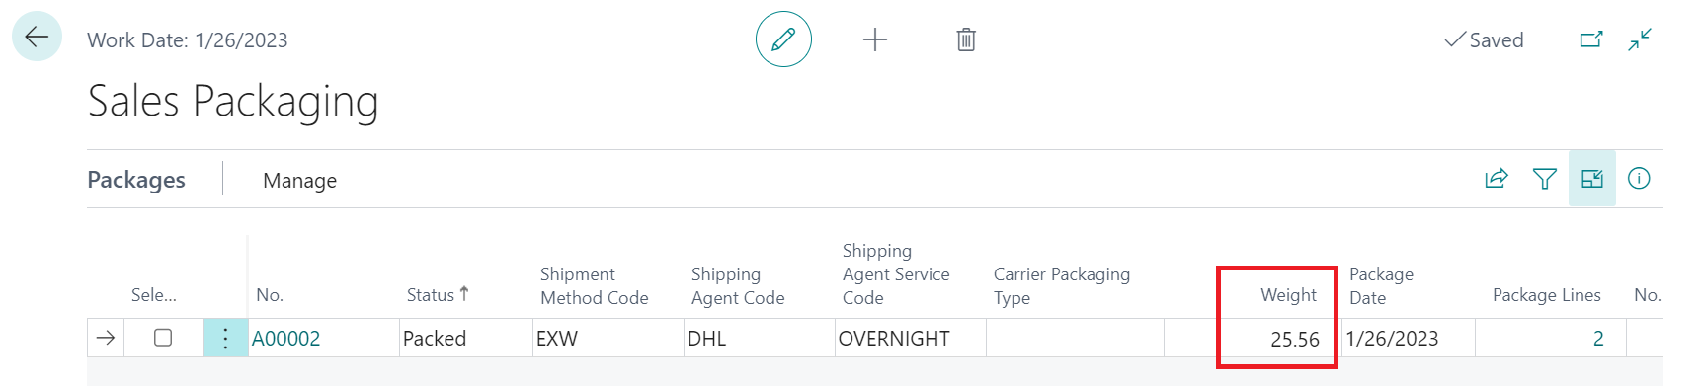Delete record using the trash icon
This screenshot has width=1703, height=386.
[x=966, y=39]
